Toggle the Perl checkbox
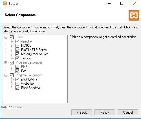 17,71
